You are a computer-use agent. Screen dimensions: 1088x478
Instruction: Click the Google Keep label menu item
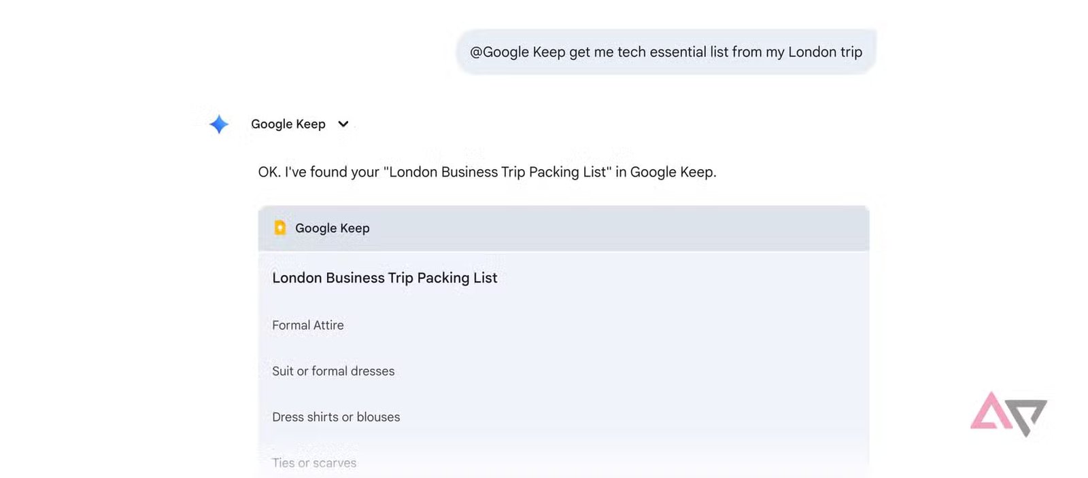point(287,124)
